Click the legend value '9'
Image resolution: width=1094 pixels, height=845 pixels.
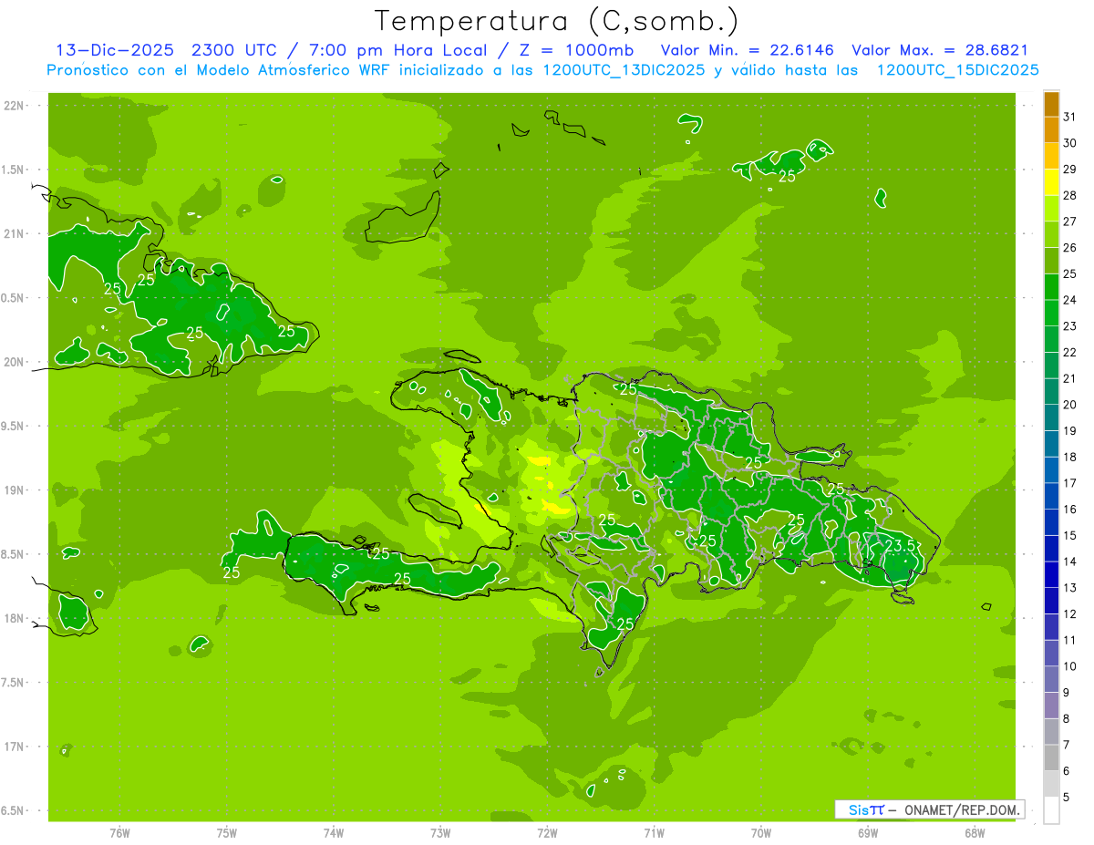click(x=1067, y=693)
